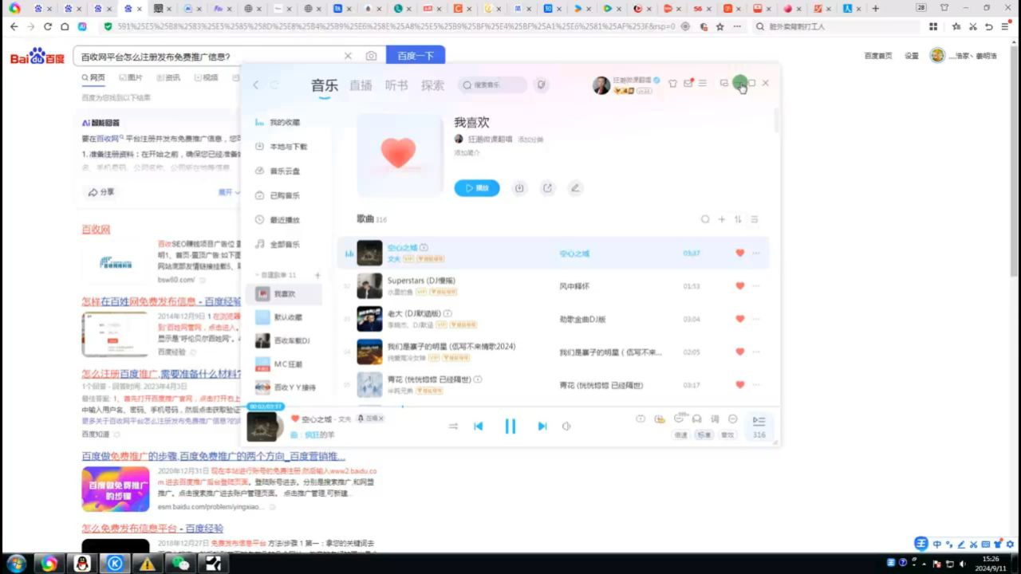Open the play queue 316 icon
Viewport: 1021px width, 574px height.
[x=759, y=427]
